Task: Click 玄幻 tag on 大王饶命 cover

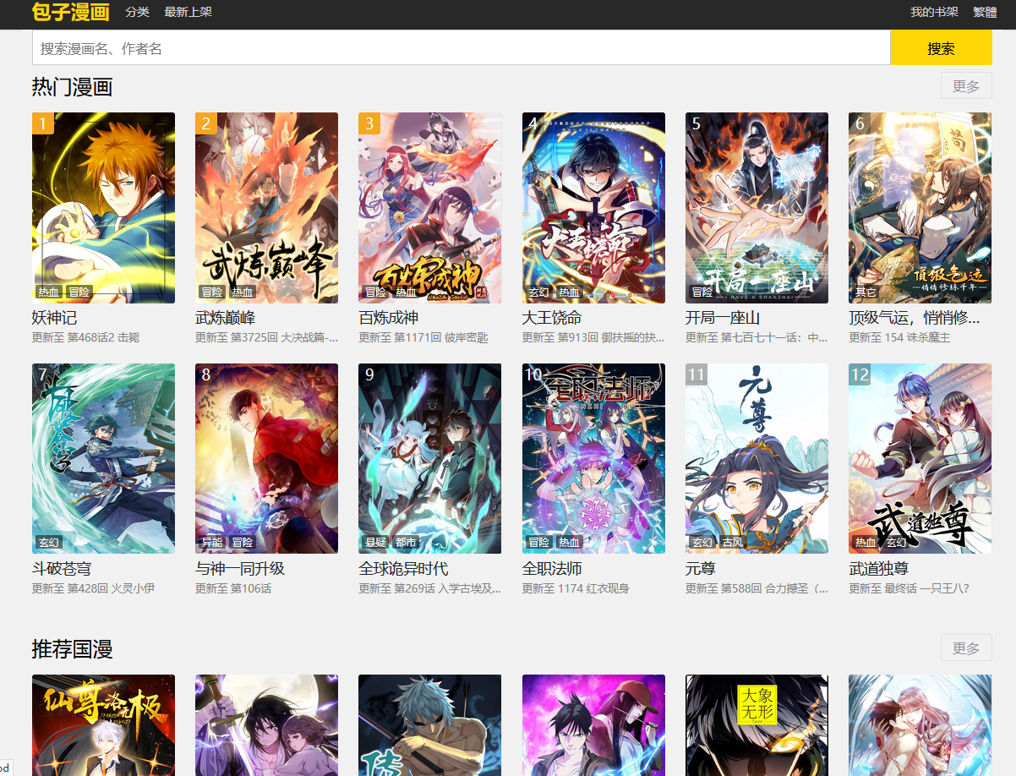Action: (x=538, y=292)
